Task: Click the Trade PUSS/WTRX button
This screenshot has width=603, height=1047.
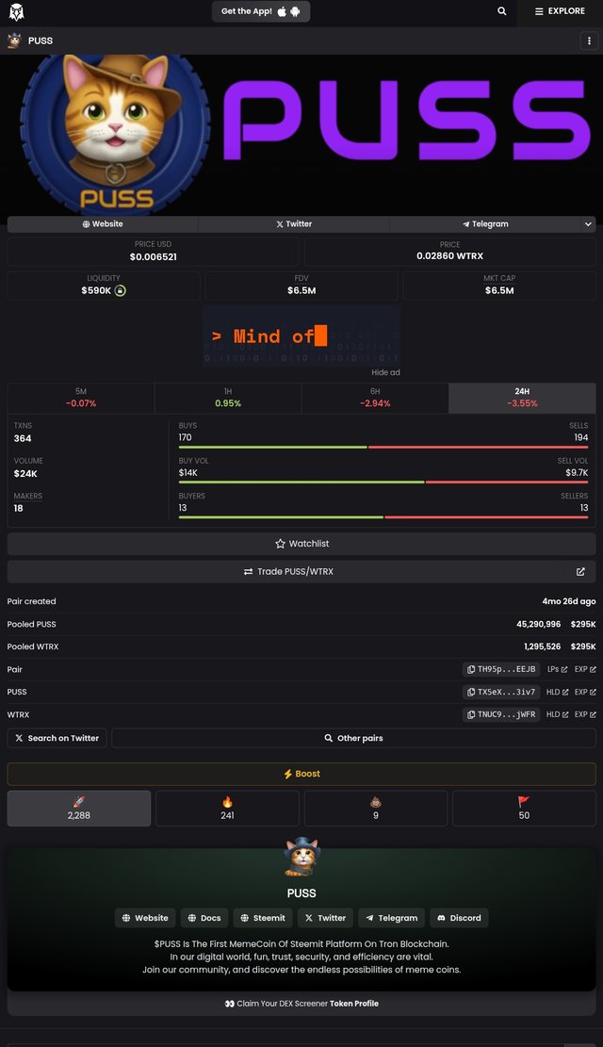Action: click(x=287, y=572)
